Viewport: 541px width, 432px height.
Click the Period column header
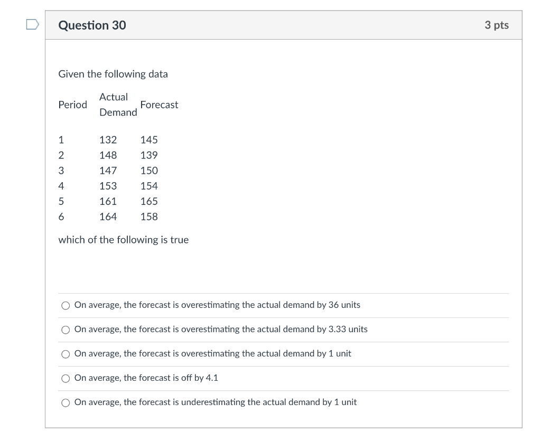(72, 105)
